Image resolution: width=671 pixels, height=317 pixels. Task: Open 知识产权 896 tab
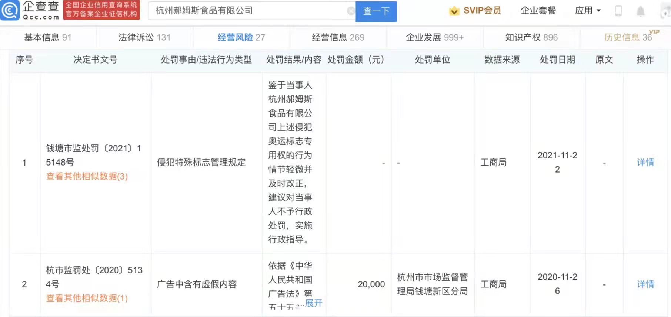(531, 37)
